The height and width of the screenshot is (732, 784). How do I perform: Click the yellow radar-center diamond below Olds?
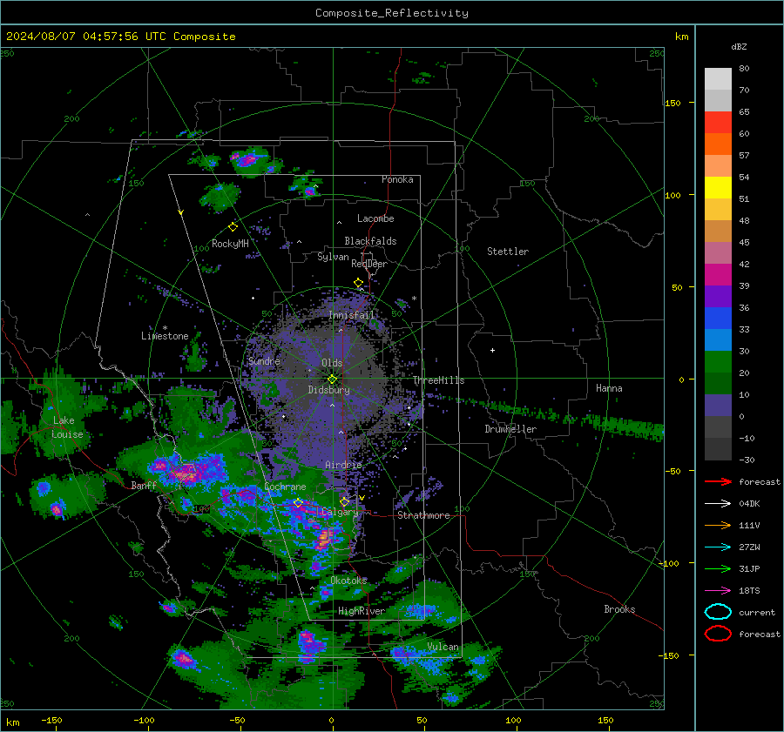tap(332, 379)
